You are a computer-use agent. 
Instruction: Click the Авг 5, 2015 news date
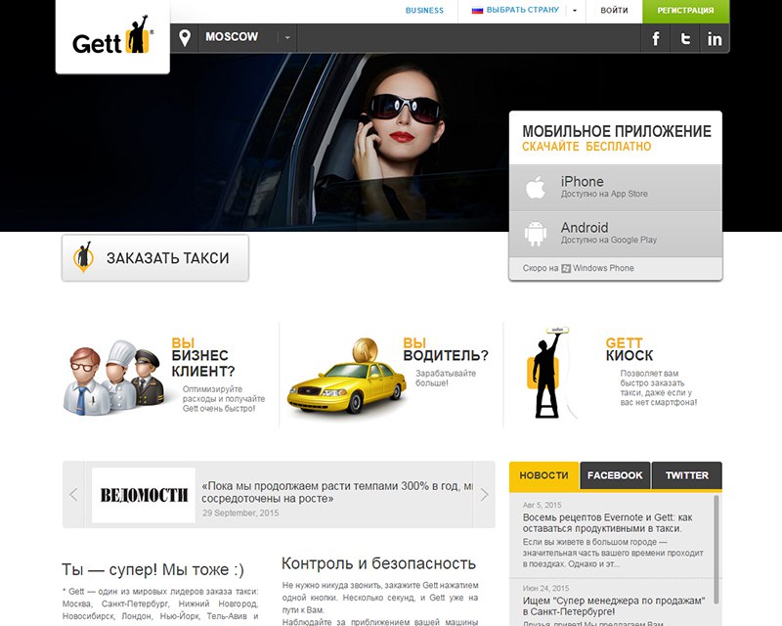543,505
